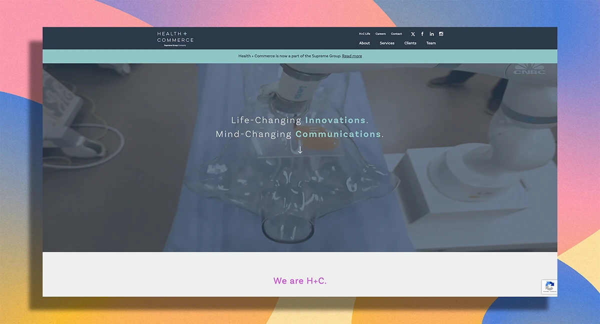Viewport: 600px width, 324px height.
Task: Open the LinkedIn social icon
Action: click(x=432, y=34)
